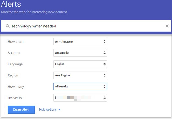Expand the All results dropdown
172x119 pixels.
80,87
